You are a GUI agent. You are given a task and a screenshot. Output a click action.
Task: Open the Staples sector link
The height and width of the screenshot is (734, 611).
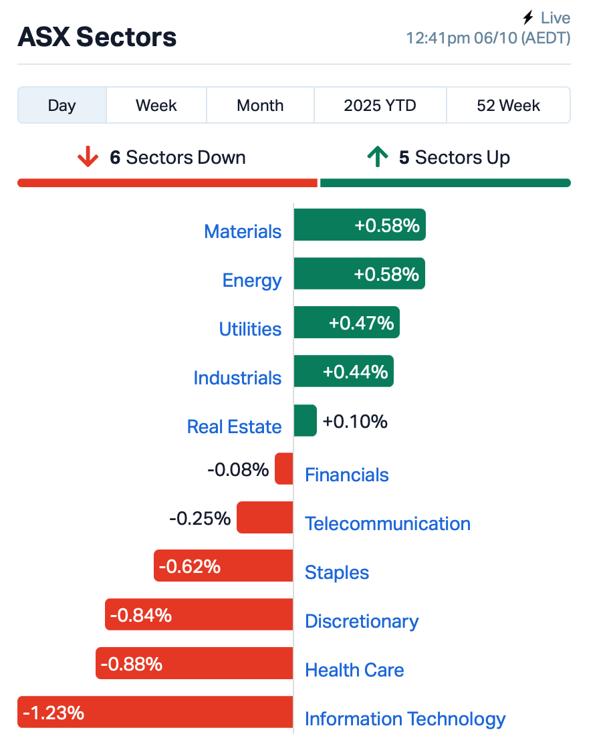(x=336, y=573)
